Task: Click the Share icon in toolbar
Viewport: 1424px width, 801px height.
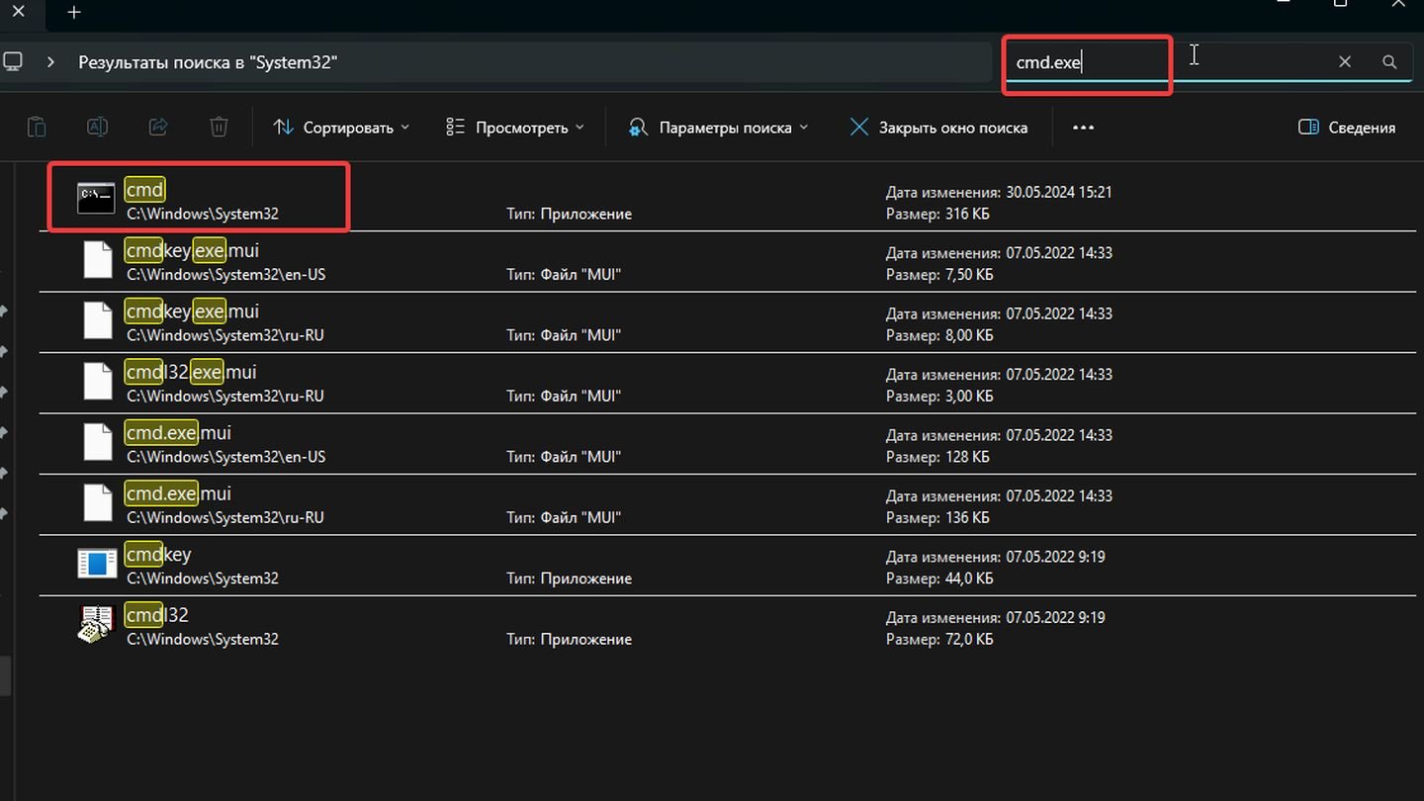Action: 158,127
